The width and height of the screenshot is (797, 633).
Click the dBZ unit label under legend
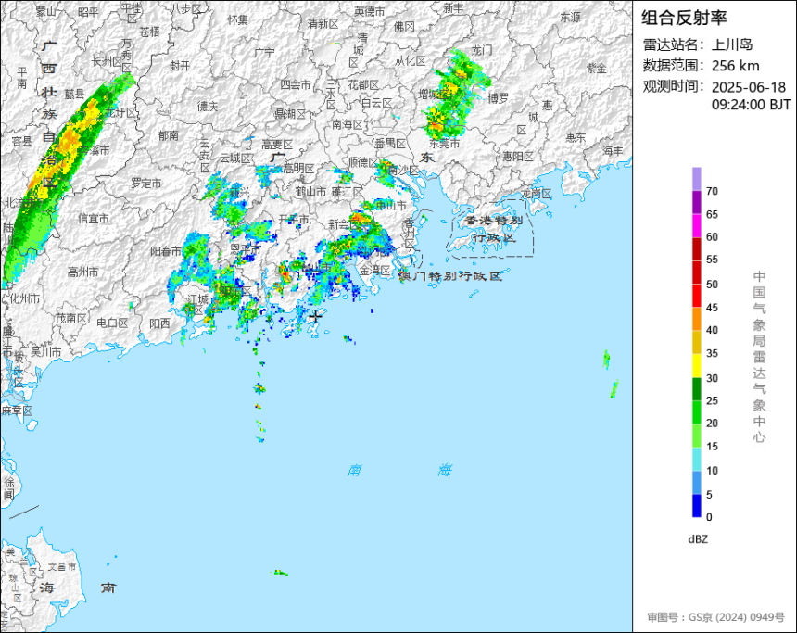(x=698, y=539)
